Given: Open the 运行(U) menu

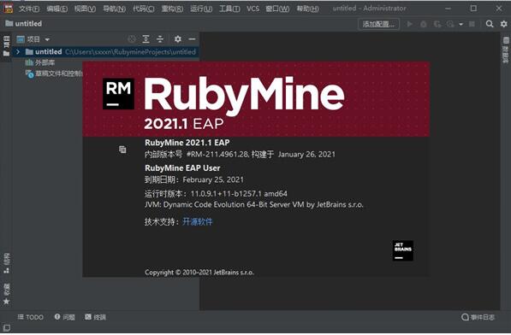Looking at the screenshot, I should coord(201,9).
